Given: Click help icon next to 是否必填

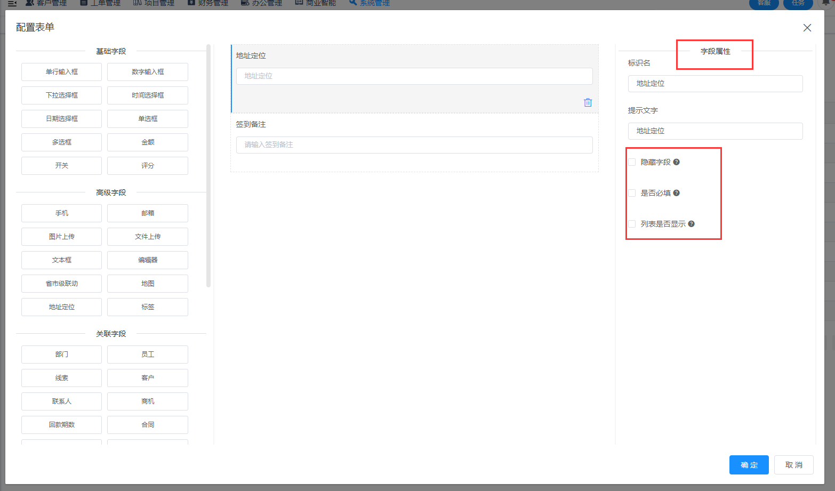Looking at the screenshot, I should pyautogui.click(x=676, y=193).
